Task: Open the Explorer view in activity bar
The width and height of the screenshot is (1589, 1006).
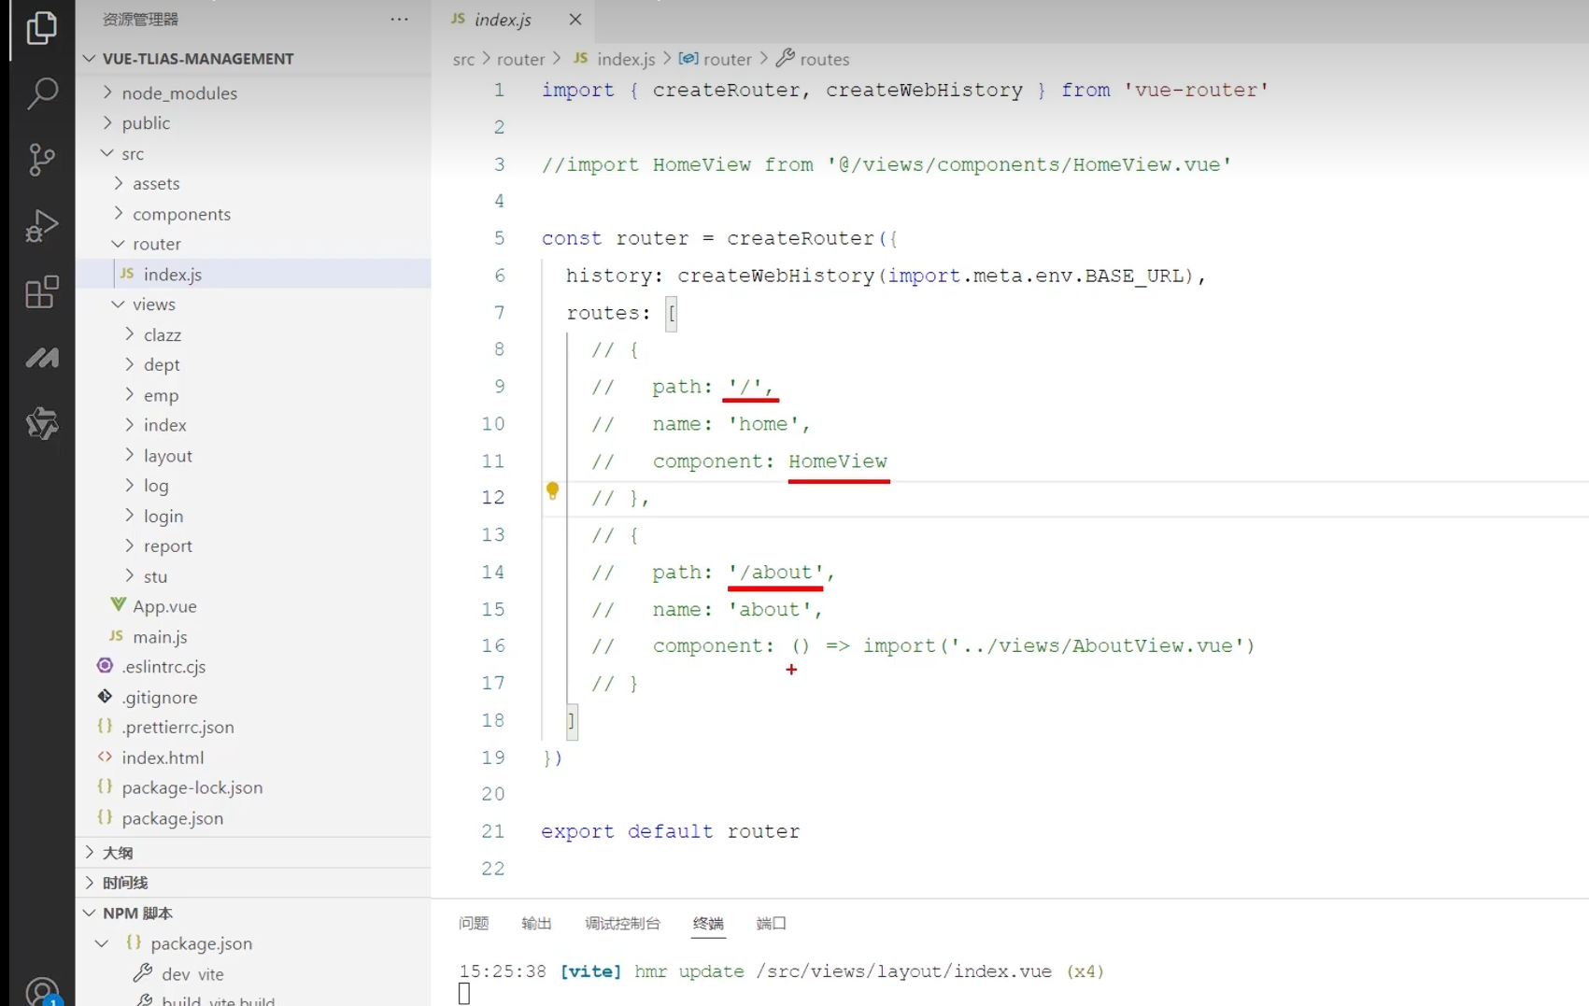Action: point(41,28)
